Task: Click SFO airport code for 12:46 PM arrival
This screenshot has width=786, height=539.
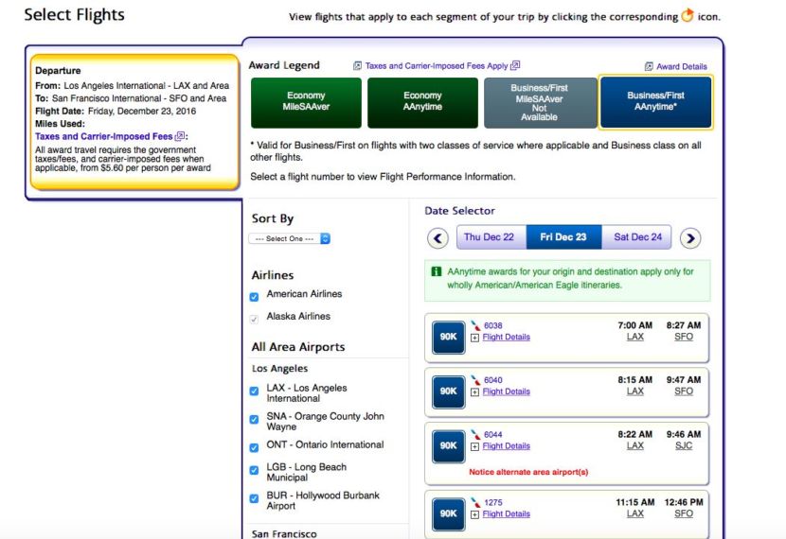Action: click(684, 514)
